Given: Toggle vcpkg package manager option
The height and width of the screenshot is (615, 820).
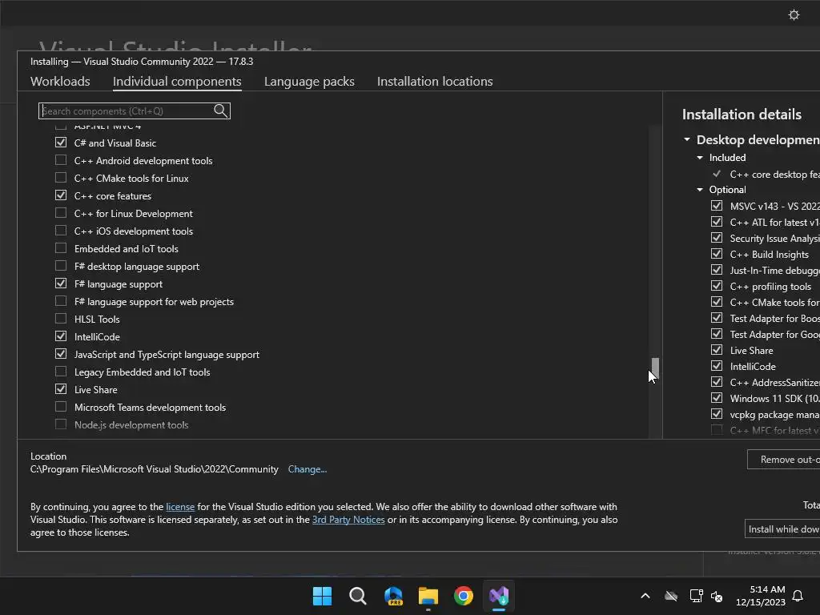Looking at the screenshot, I should 717,414.
